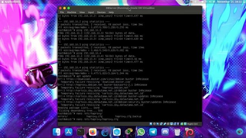Launch Discord from the dock

165,132
